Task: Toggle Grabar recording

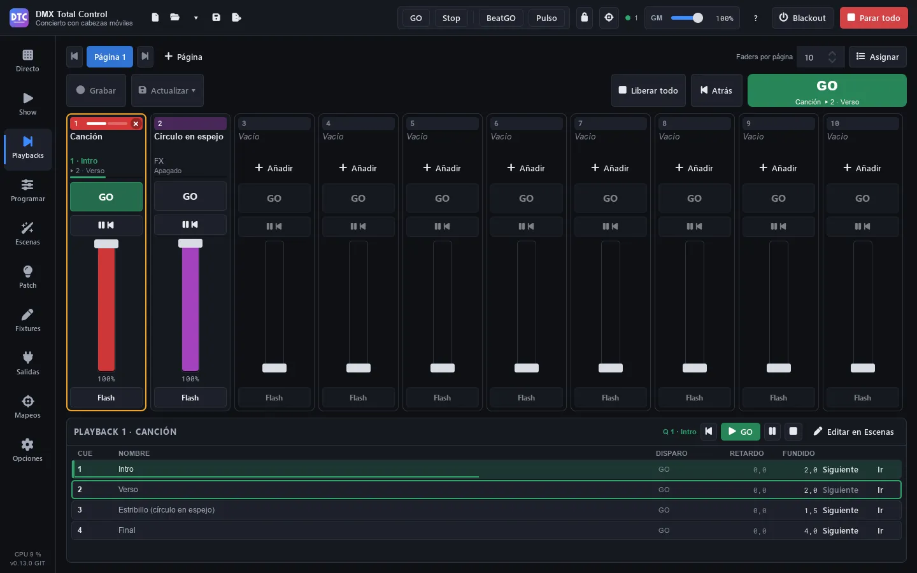Action: (96, 90)
